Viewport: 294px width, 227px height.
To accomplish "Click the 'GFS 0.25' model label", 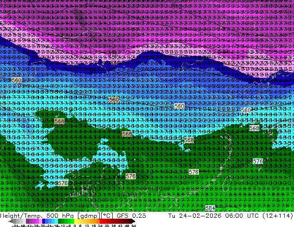I will 131,215.
